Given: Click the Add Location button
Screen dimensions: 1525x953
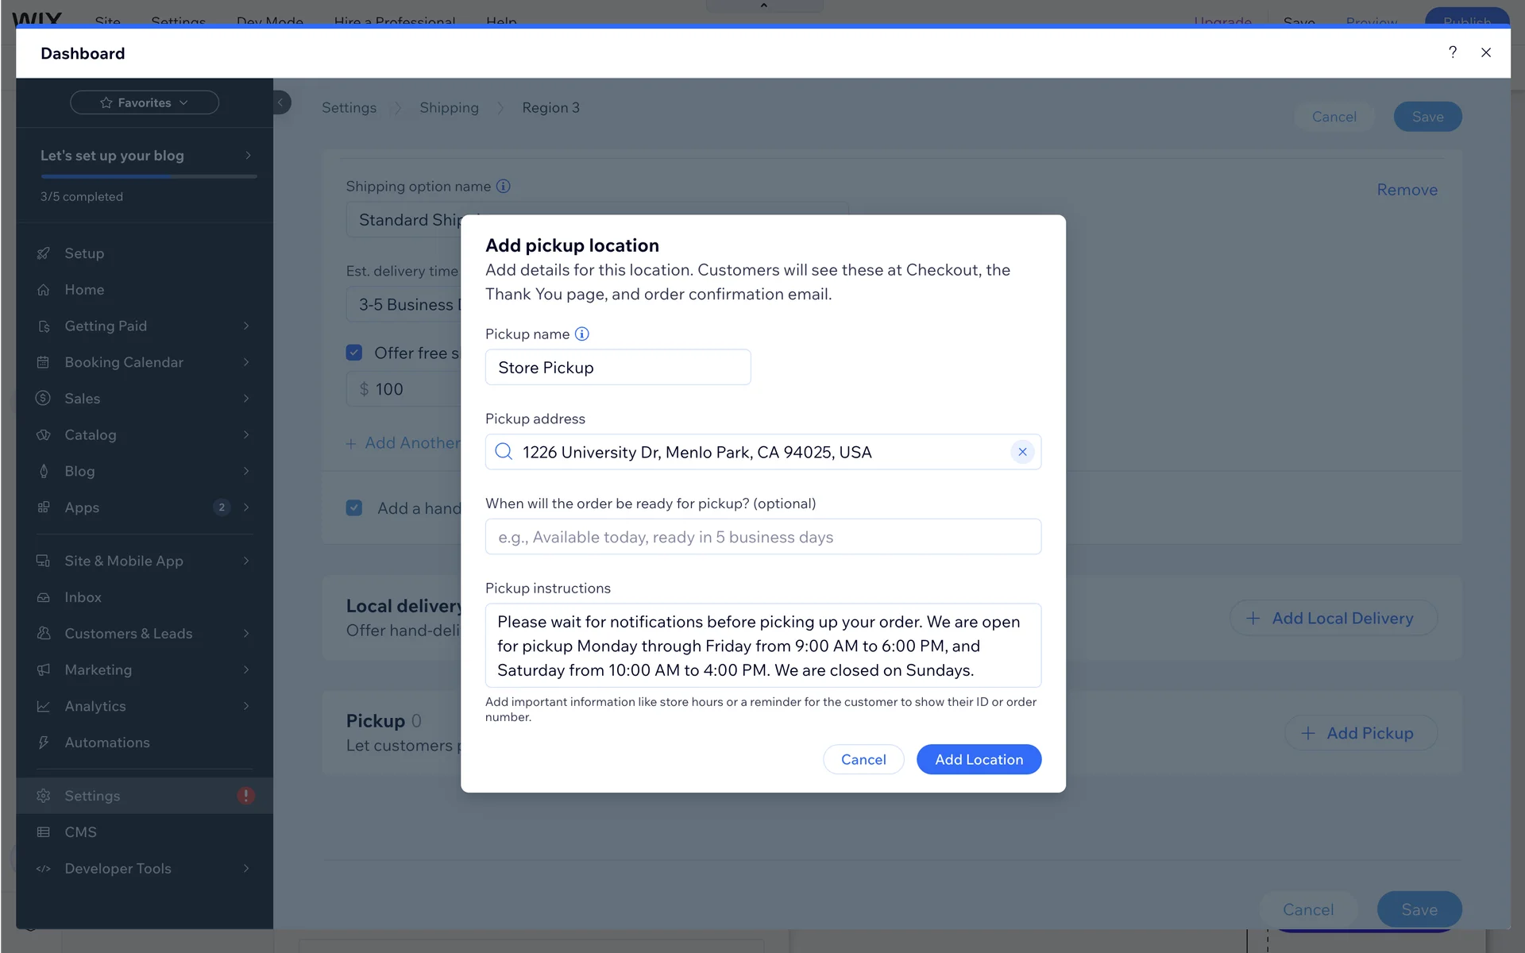Looking at the screenshot, I should pyautogui.click(x=979, y=759).
